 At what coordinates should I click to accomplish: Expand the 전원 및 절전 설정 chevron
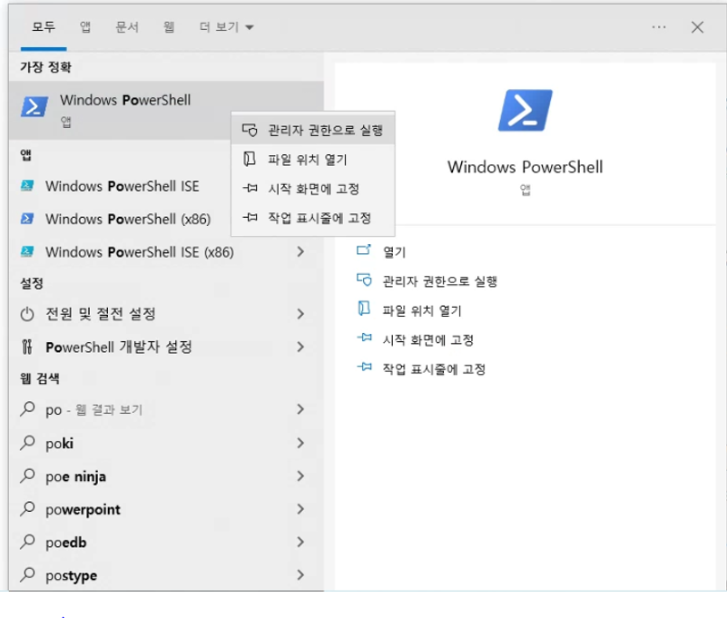(300, 314)
